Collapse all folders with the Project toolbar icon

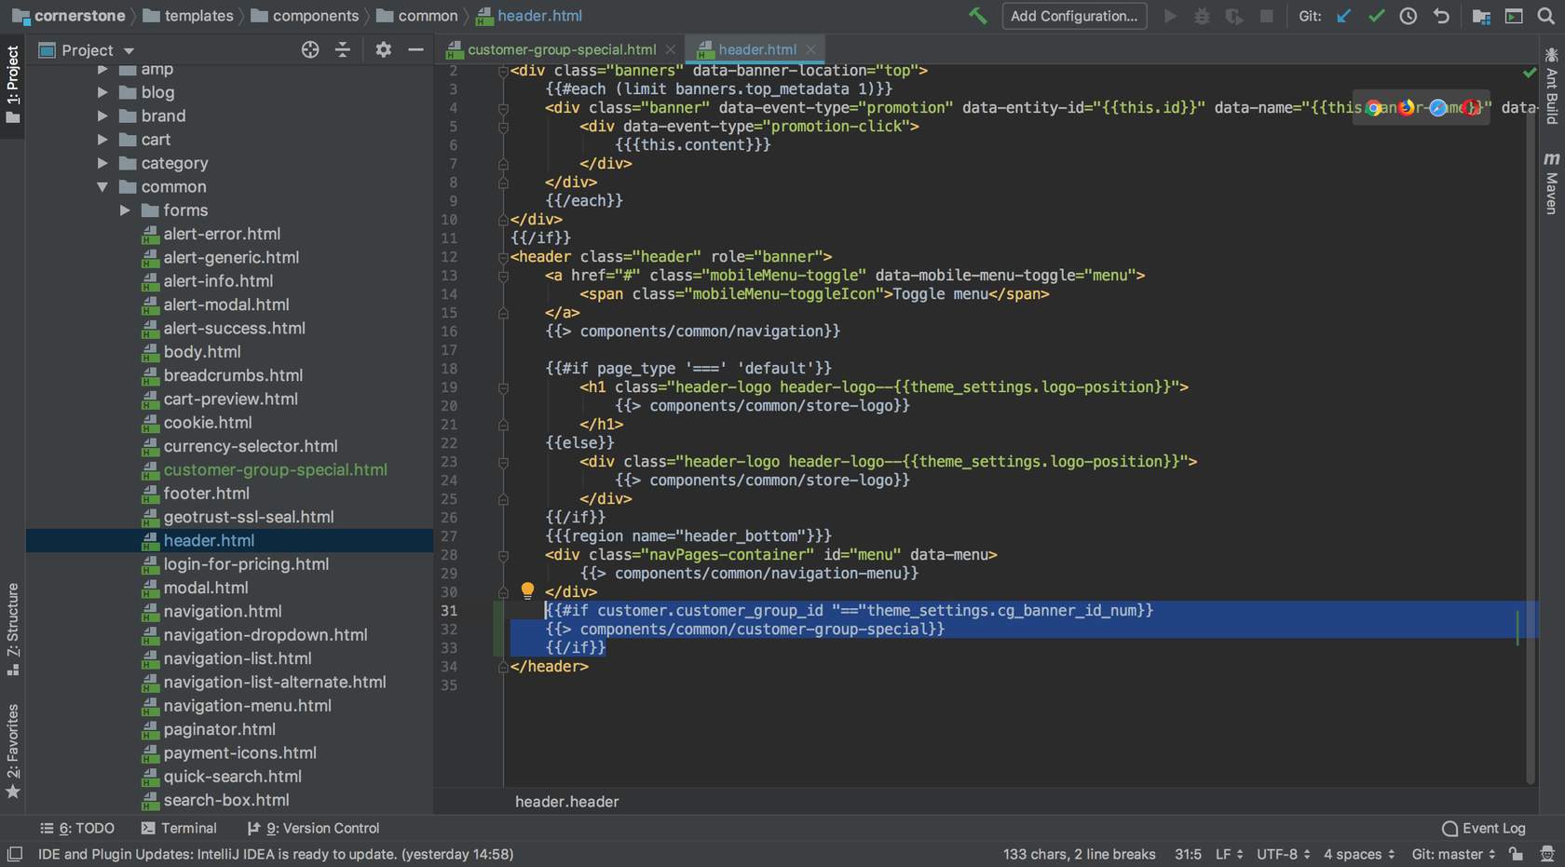pyautogui.click(x=343, y=50)
